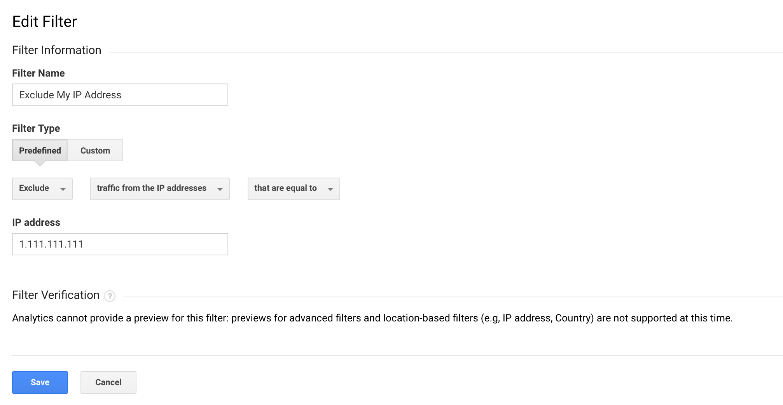Click the IP address input box
The height and width of the screenshot is (405, 783).
coord(120,244)
